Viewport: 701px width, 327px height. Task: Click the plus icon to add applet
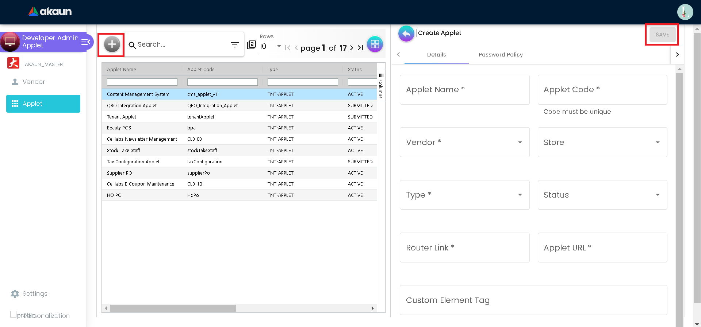point(112,44)
